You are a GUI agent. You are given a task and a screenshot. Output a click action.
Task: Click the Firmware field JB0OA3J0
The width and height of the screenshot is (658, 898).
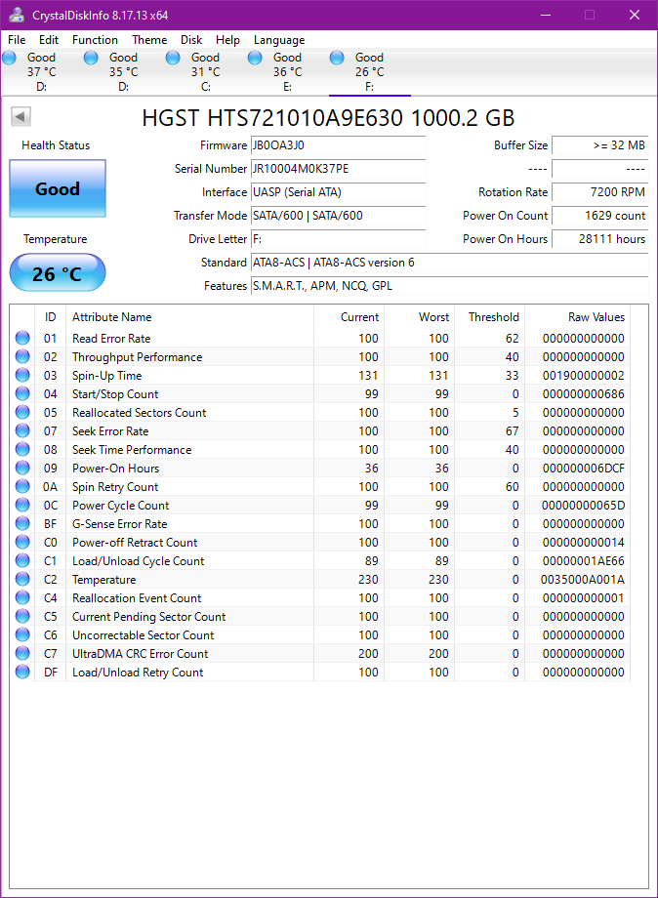(x=338, y=145)
